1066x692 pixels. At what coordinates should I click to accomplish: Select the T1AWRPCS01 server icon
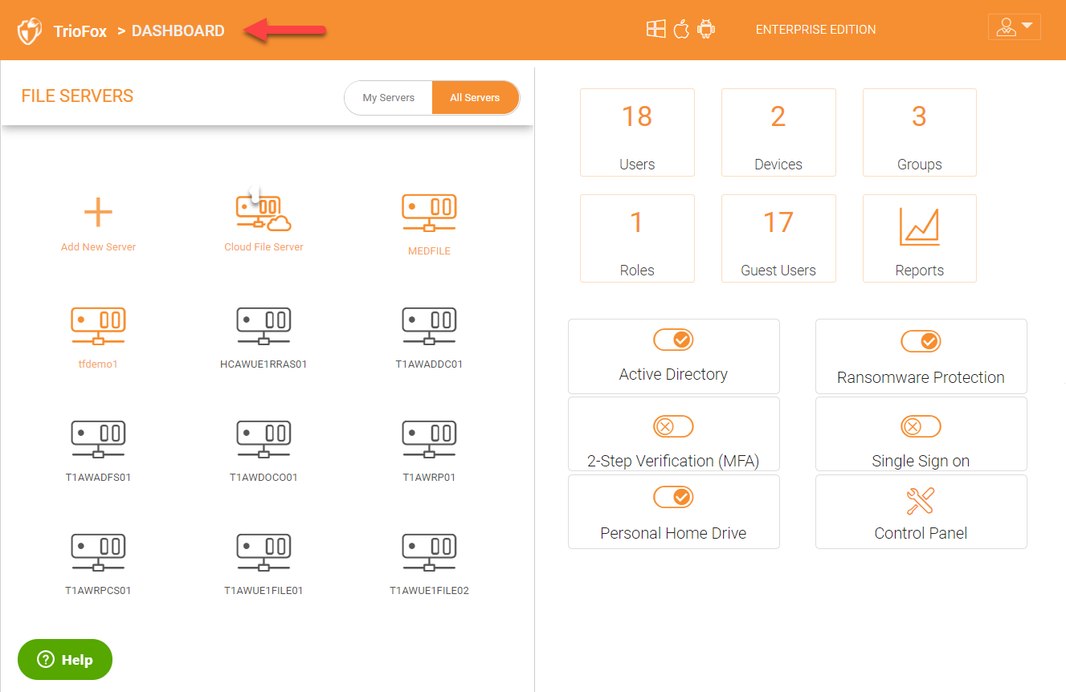click(x=98, y=552)
